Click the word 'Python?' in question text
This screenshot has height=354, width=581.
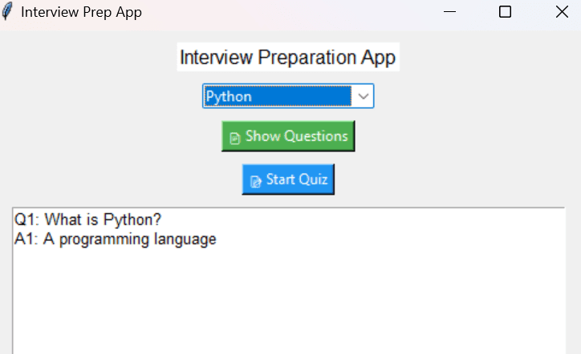click(x=132, y=219)
